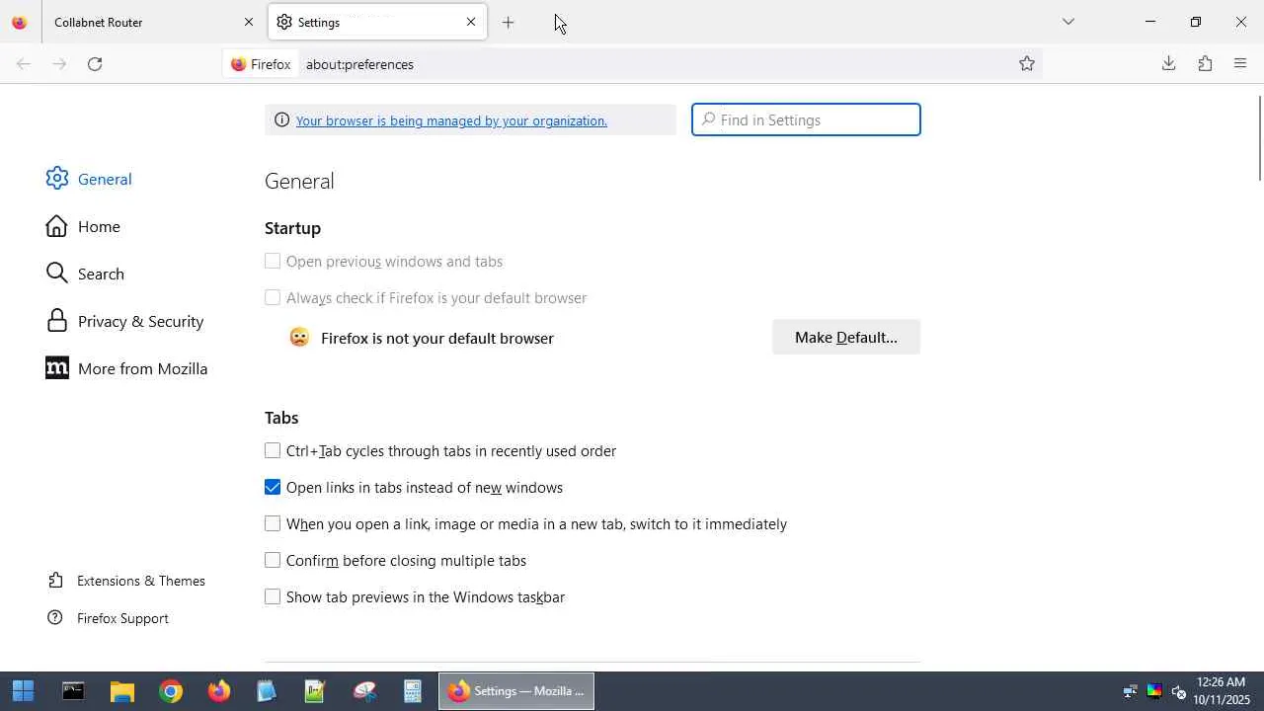This screenshot has height=711, width=1264.
Task: Open the Extensions toolbar icon
Action: [1205, 64]
